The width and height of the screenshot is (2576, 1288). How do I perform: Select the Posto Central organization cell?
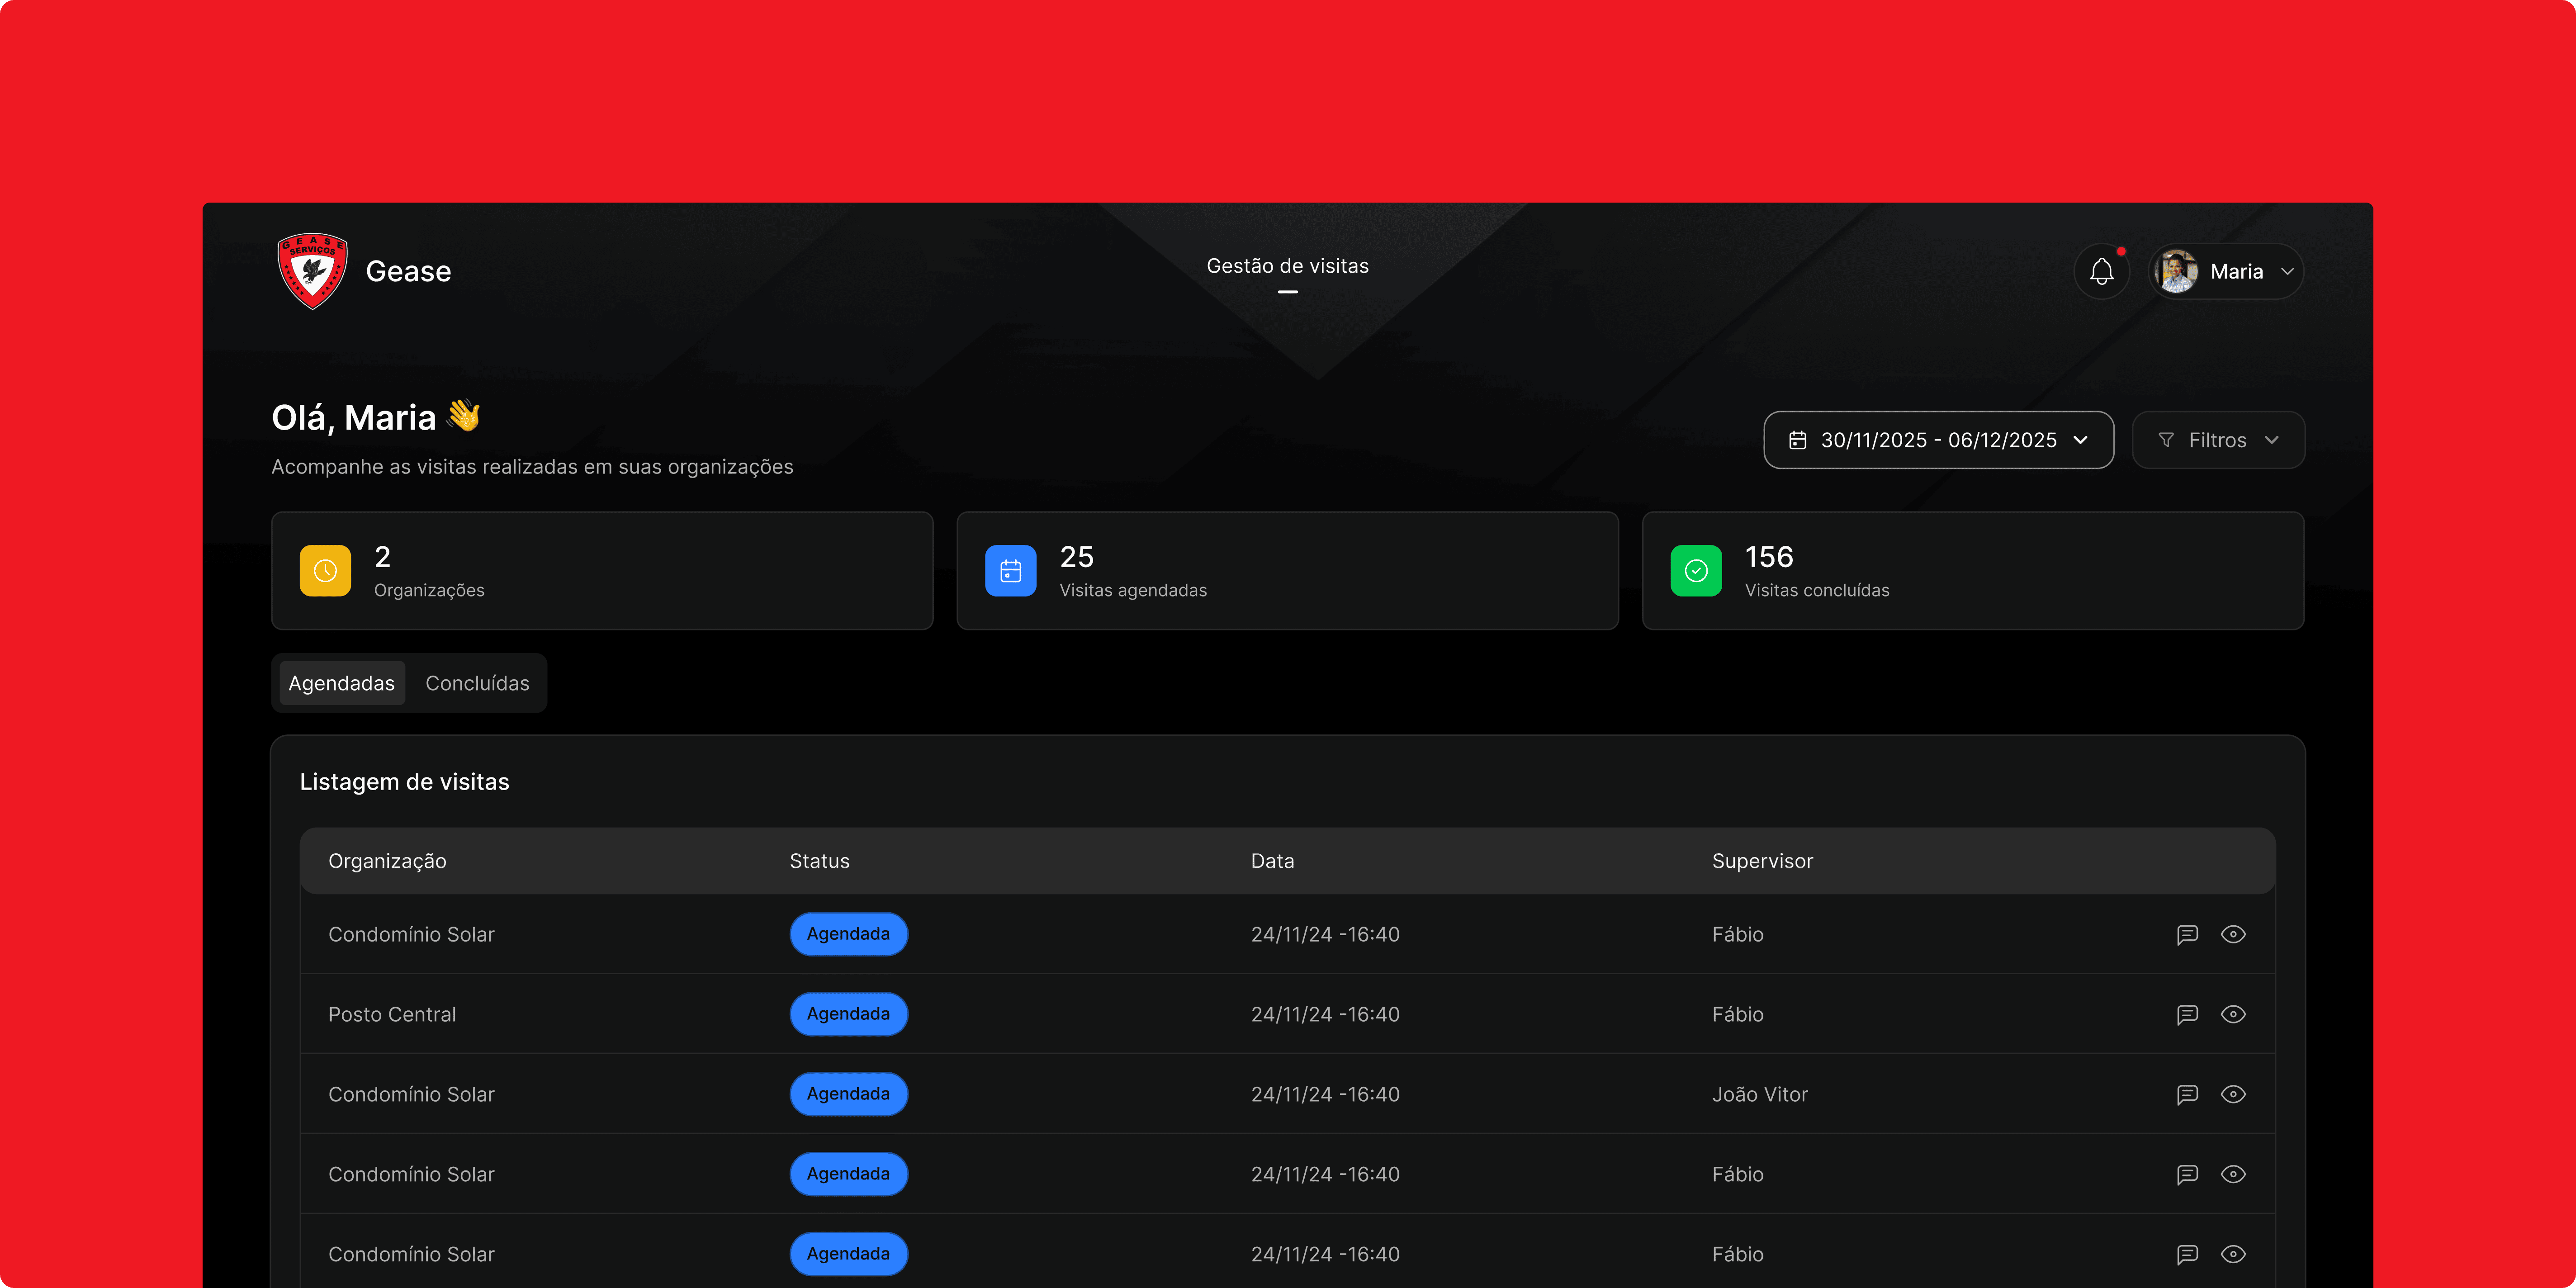392,1014
